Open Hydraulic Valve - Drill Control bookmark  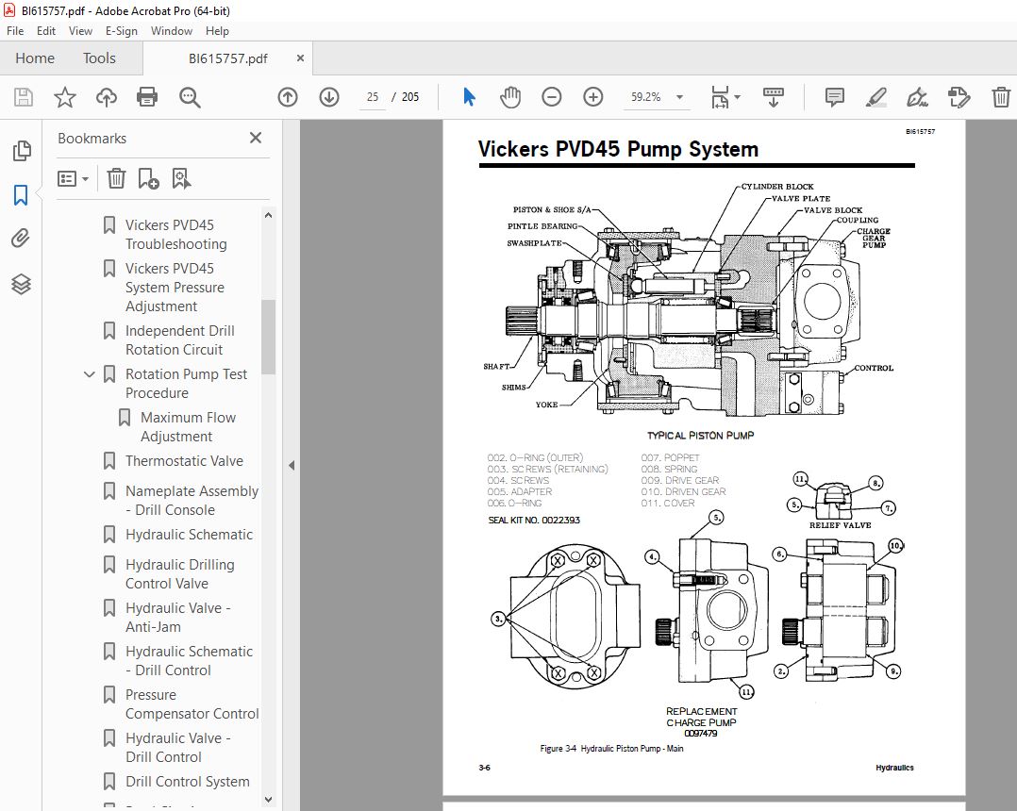177,748
